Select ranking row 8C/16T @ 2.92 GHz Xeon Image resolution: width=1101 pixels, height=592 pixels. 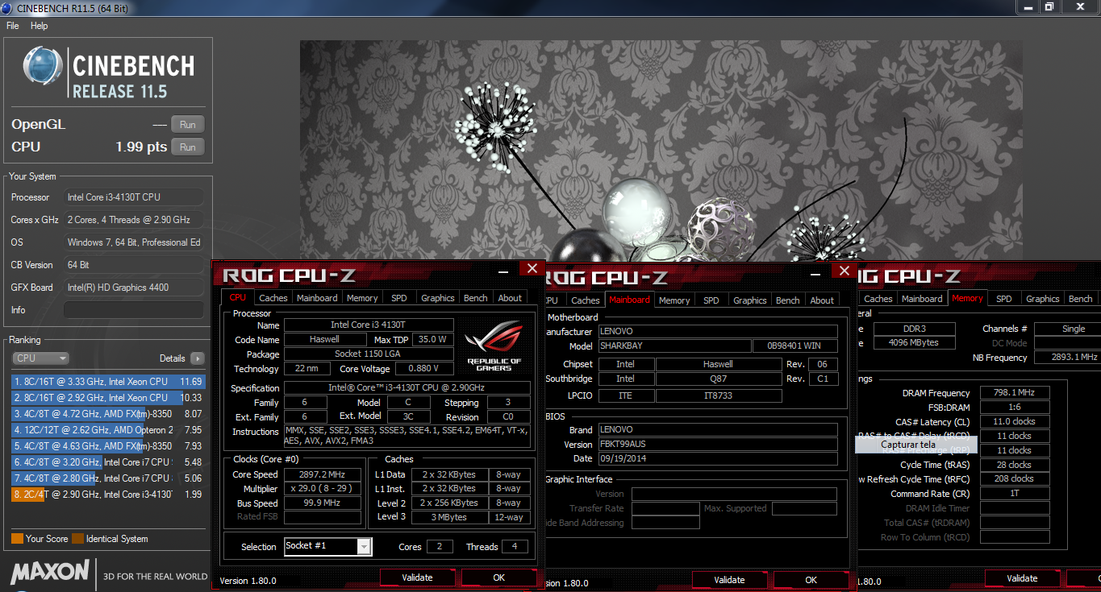pyautogui.click(x=108, y=398)
